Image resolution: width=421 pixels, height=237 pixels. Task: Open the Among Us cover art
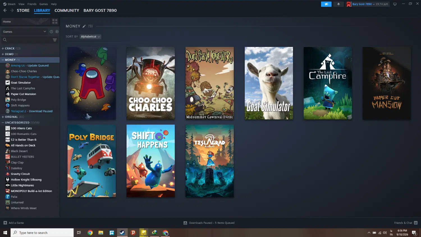[x=92, y=83]
